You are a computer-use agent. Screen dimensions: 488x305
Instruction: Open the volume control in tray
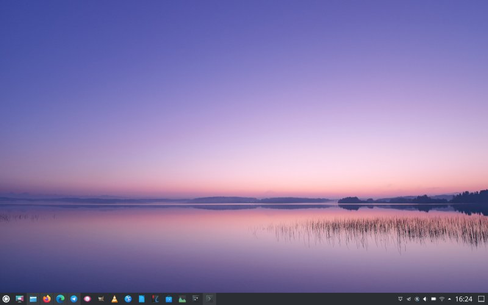tap(425, 299)
